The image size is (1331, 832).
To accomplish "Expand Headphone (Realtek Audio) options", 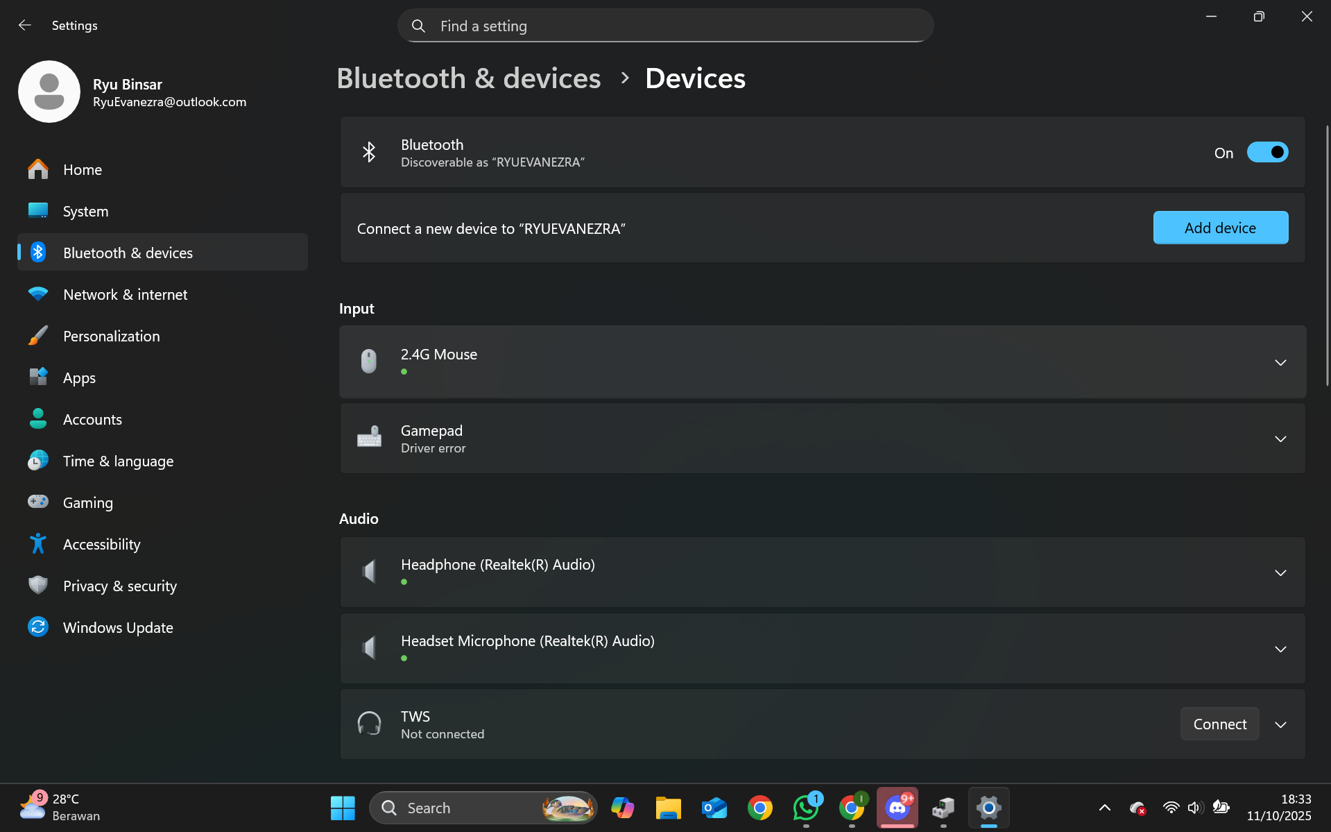I will pyautogui.click(x=1280, y=573).
